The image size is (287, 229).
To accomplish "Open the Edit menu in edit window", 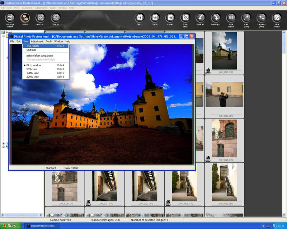I will pyautogui.click(x=19, y=42).
